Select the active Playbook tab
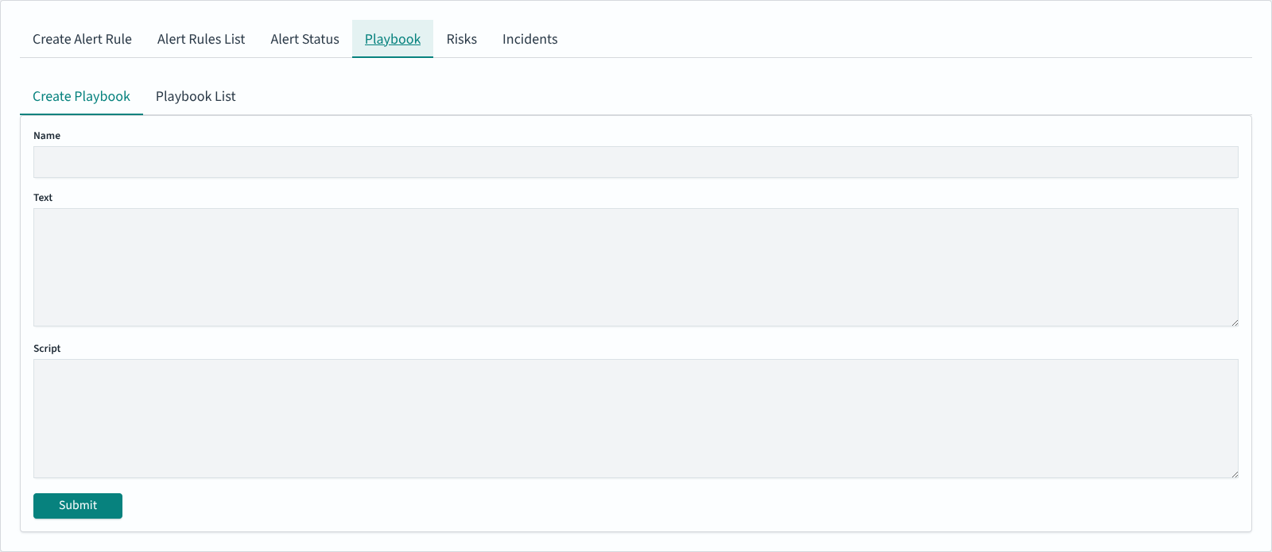 [x=393, y=39]
